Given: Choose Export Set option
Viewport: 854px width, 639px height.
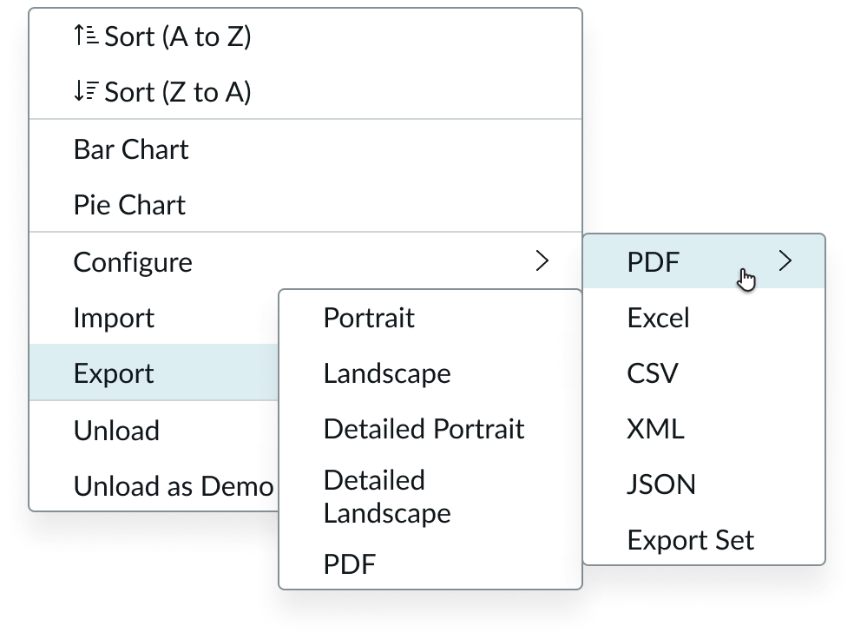Looking at the screenshot, I should 704,540.
